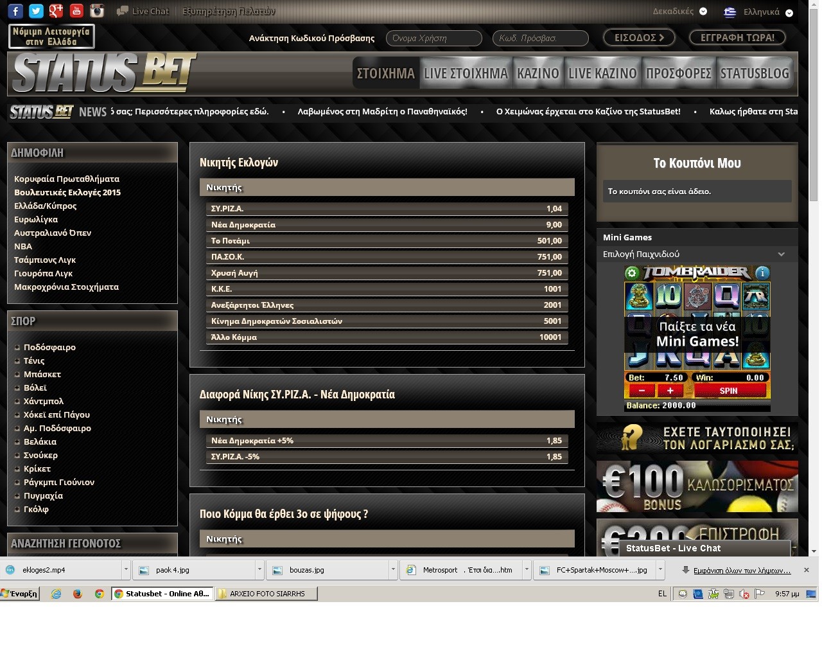
Task: Open the Google Plus social icon
Action: (57, 11)
